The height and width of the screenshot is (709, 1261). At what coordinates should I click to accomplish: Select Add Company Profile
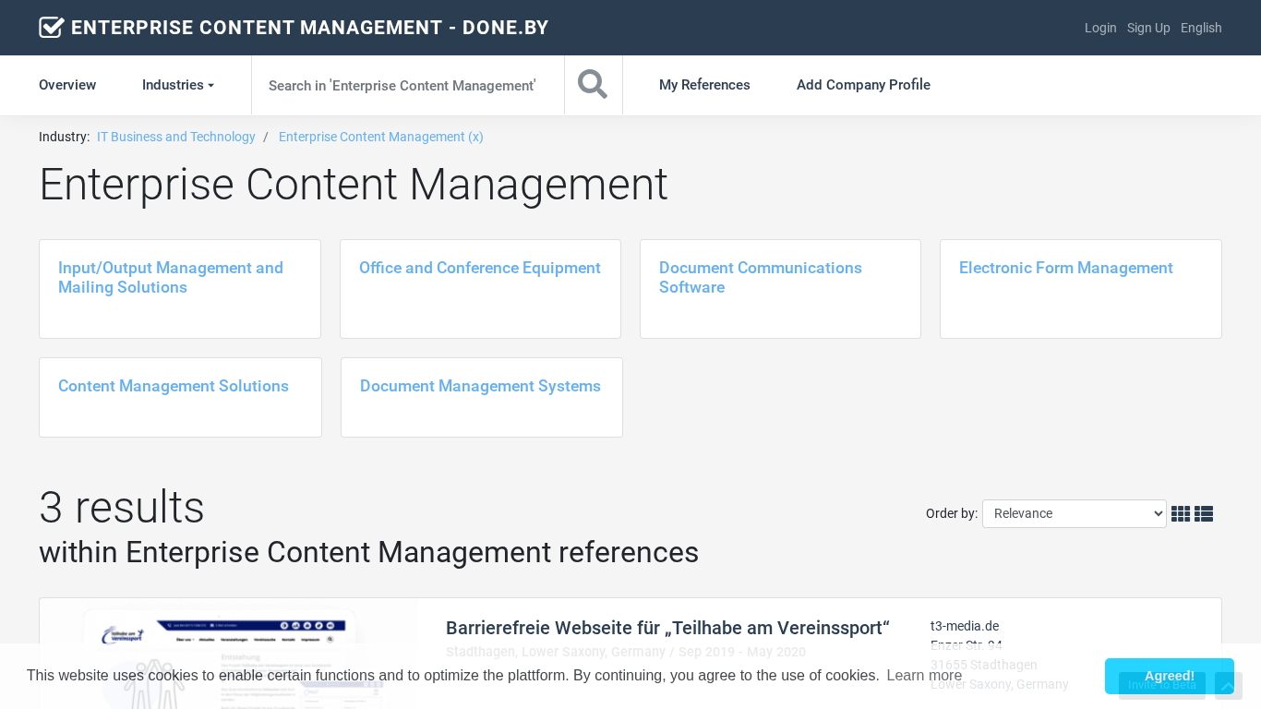coord(863,85)
